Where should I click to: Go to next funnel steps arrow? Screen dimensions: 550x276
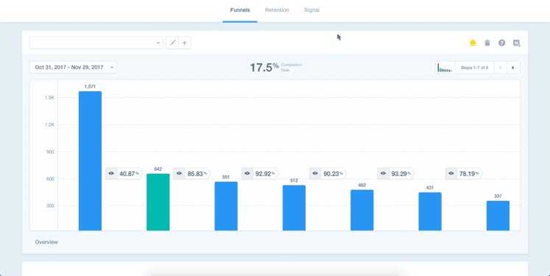[x=513, y=67]
